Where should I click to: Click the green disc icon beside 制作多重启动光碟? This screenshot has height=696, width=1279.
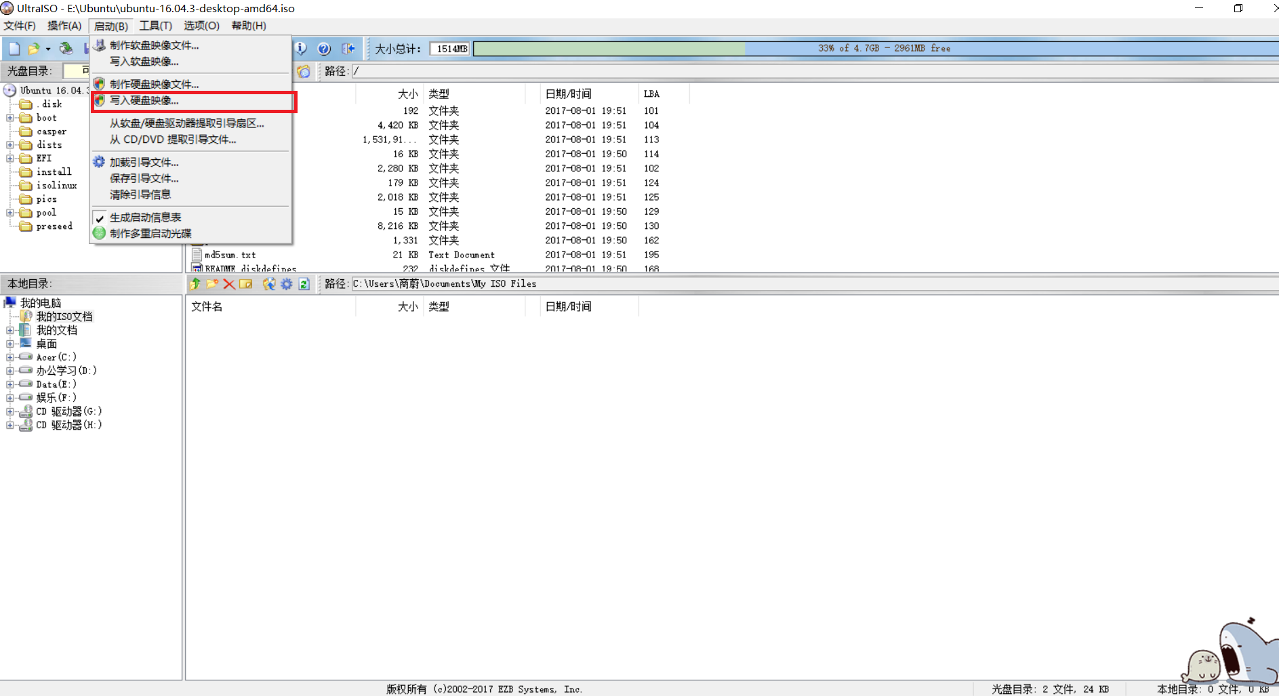coord(99,233)
